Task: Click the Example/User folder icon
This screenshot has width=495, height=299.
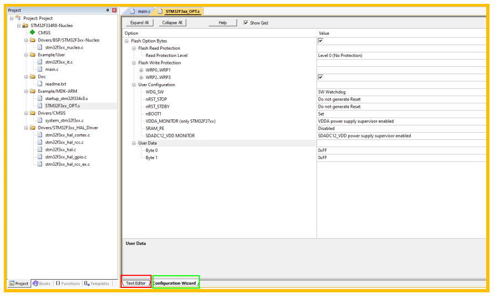Action: coord(33,55)
